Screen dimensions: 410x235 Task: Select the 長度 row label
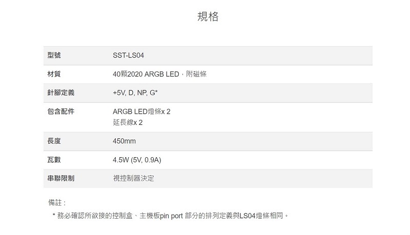(54, 141)
